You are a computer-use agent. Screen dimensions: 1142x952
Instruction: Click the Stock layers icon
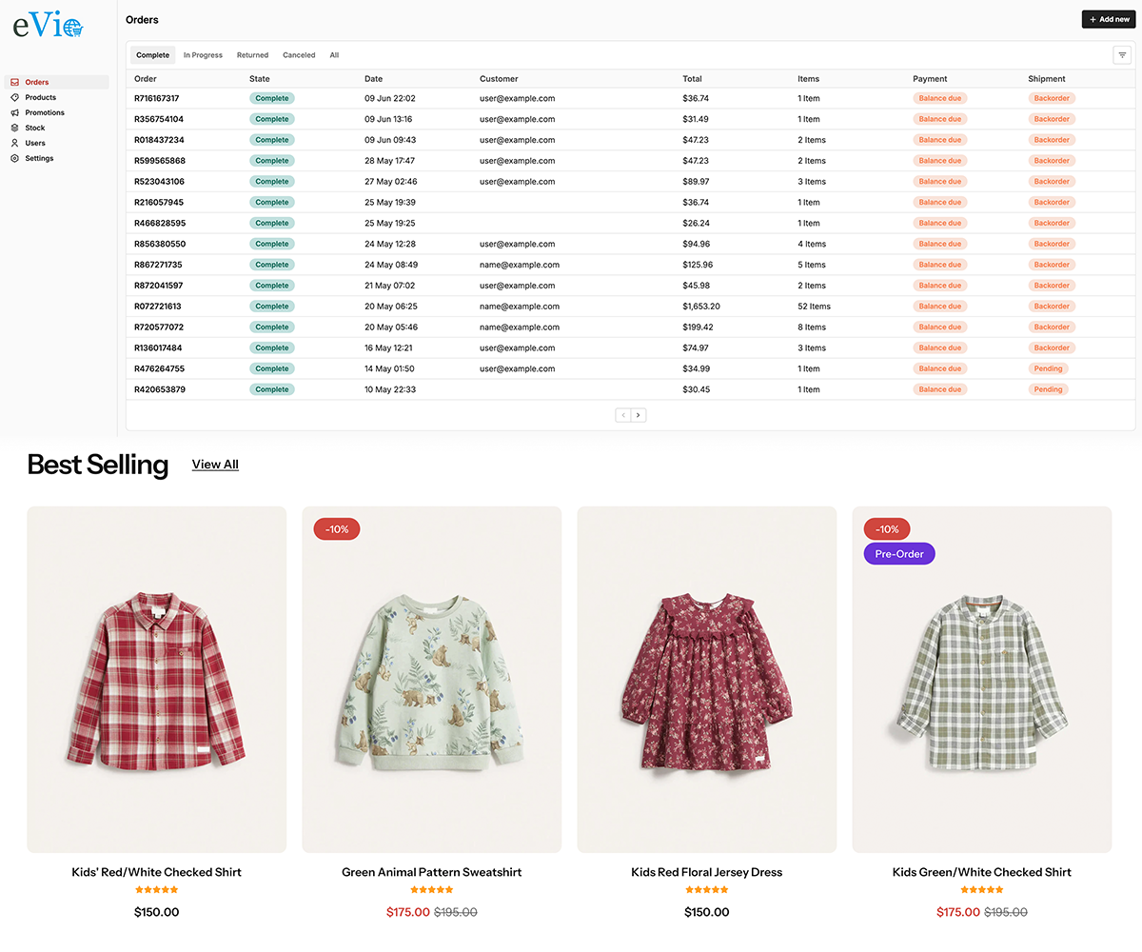[x=14, y=129]
